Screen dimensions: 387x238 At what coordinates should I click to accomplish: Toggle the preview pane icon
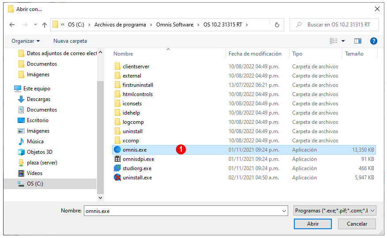click(x=357, y=41)
